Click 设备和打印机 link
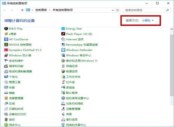 tap(17, 114)
